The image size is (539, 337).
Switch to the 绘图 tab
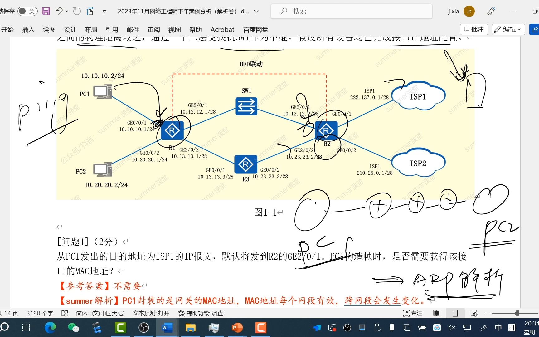click(49, 30)
